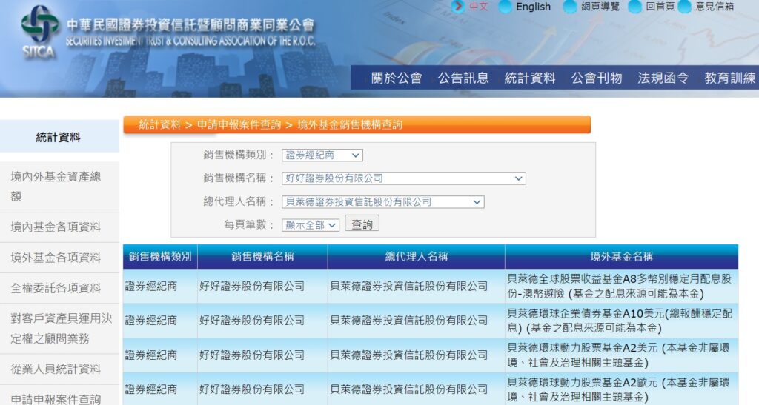Image resolution: width=759 pixels, height=405 pixels.
Task: Expand the 每頁筆數 dropdown
Action: coord(311,225)
